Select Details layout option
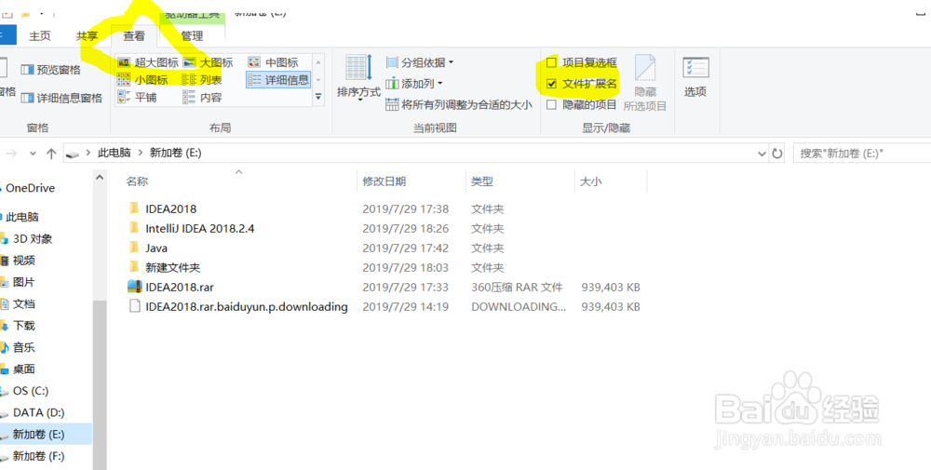The width and height of the screenshot is (931, 470). [x=278, y=79]
